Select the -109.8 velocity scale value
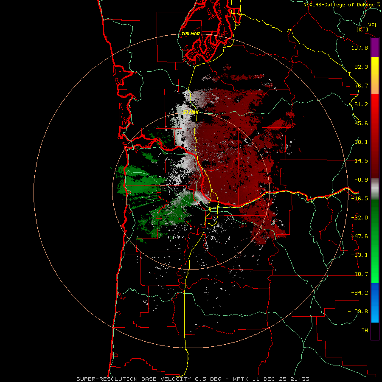382x382 pixels. 358,312
